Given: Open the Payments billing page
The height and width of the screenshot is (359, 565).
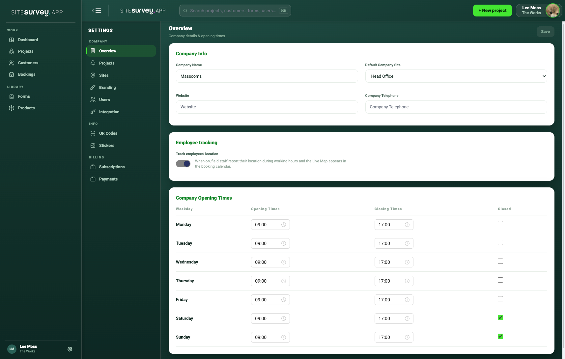Looking at the screenshot, I should [x=121, y=179].
